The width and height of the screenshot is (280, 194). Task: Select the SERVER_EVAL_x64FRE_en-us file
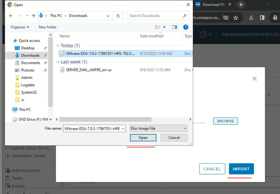pos(88,70)
